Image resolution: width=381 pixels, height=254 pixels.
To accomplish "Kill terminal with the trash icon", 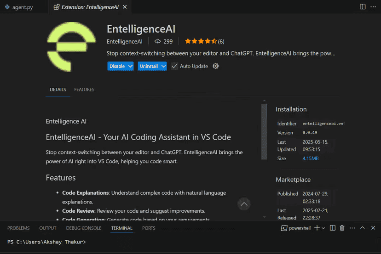I will tap(342, 228).
